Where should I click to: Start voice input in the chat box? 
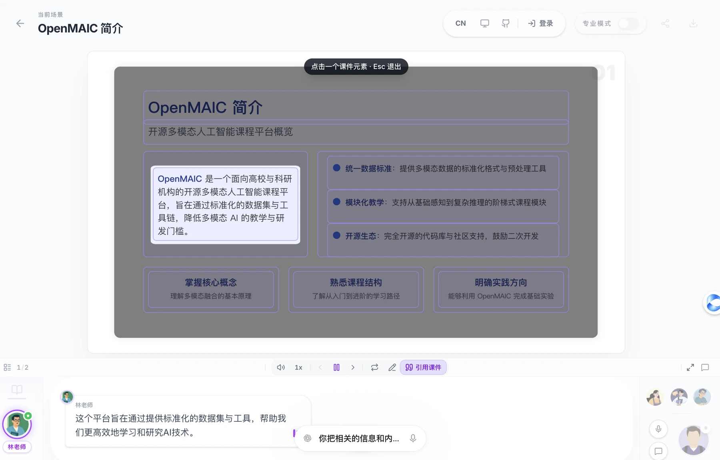pos(413,438)
